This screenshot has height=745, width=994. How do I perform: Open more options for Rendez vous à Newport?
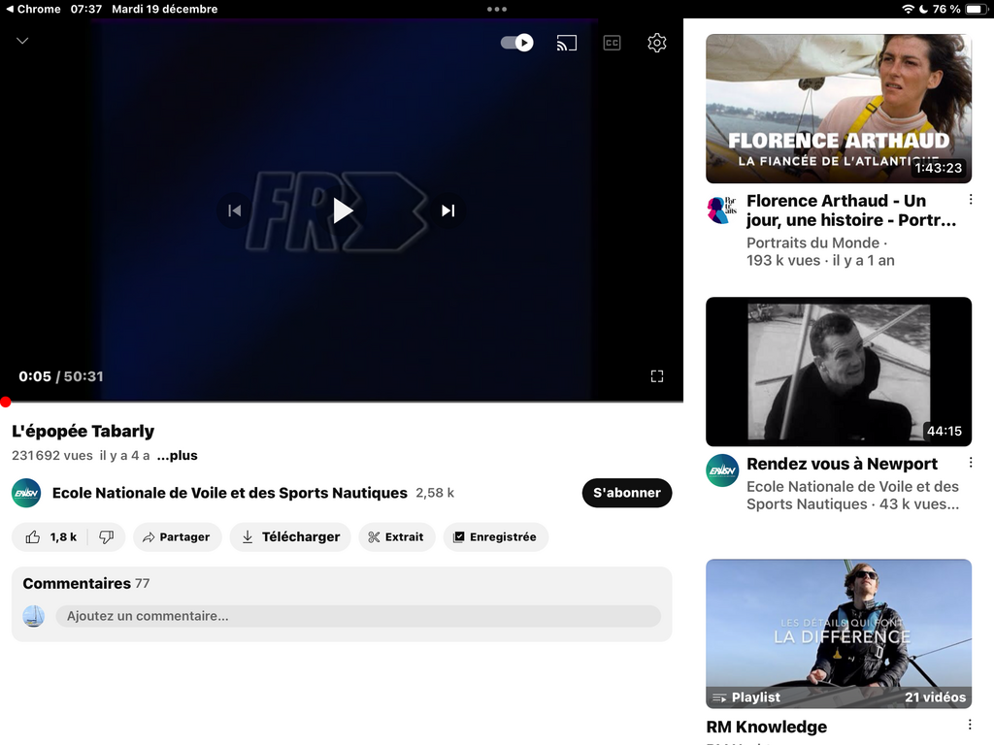pyautogui.click(x=971, y=463)
